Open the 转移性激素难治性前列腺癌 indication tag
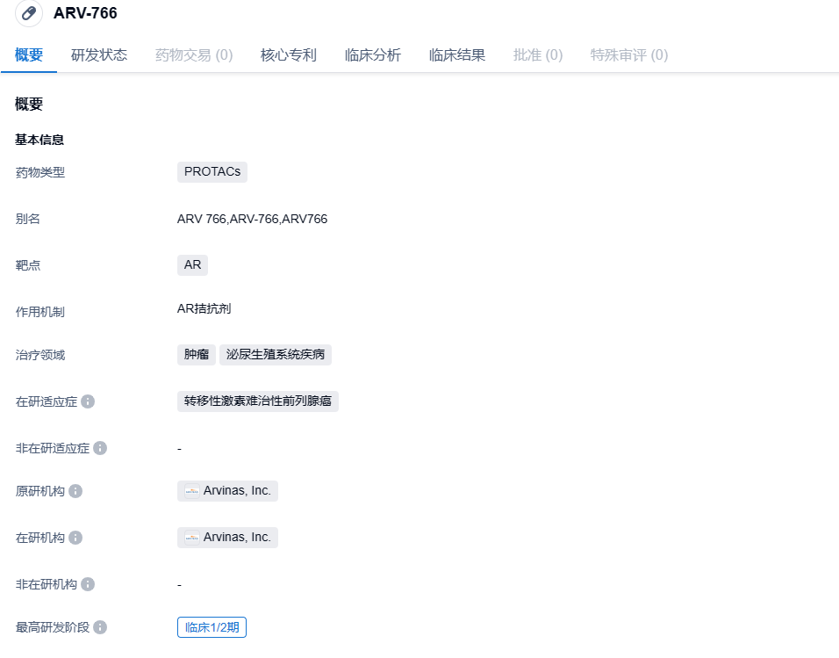The image size is (839, 658). pyautogui.click(x=258, y=401)
